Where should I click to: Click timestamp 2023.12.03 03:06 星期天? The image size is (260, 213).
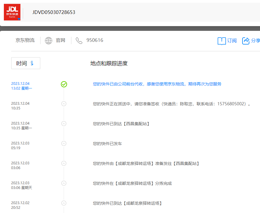click(x=22, y=185)
